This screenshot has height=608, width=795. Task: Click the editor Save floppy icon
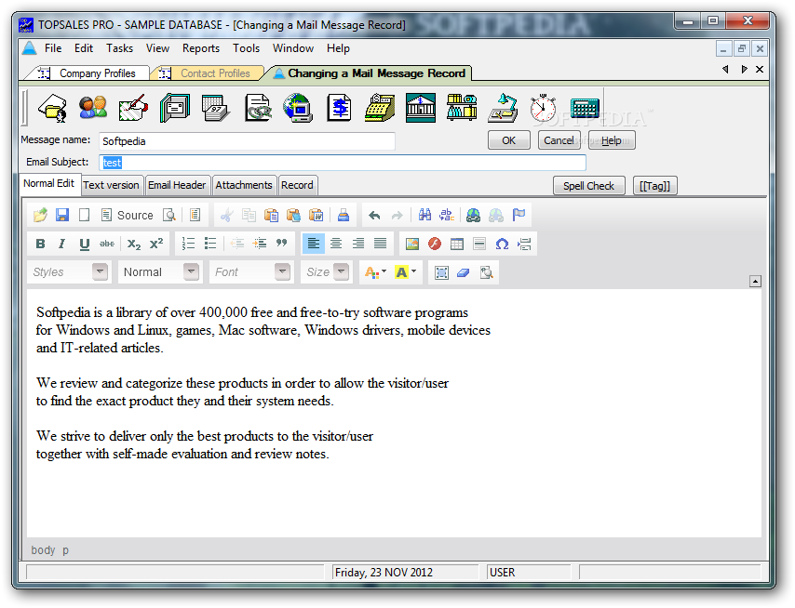[x=62, y=215]
